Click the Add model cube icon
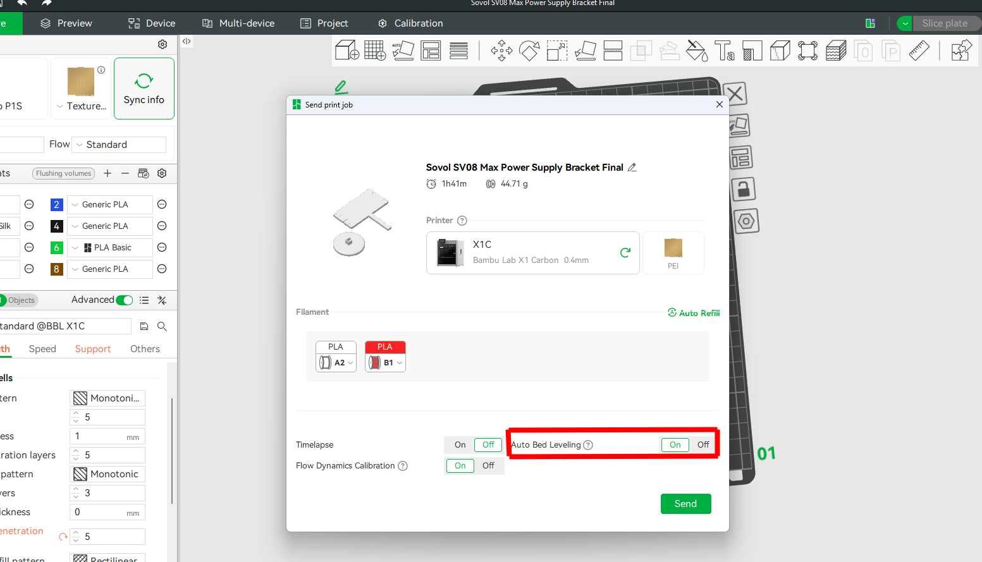This screenshot has width=982, height=562. [x=347, y=50]
